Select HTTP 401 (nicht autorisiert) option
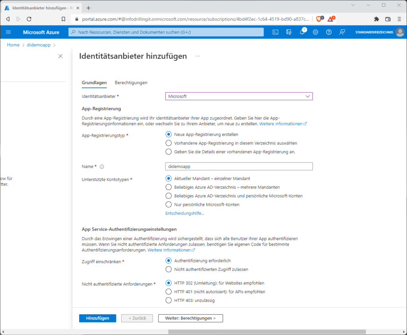The width and height of the screenshot is (407, 335). point(169,292)
